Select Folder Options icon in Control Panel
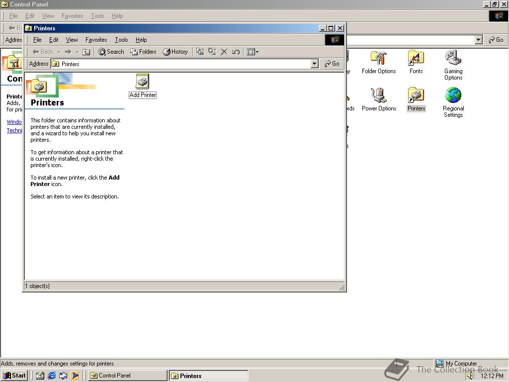This screenshot has height=382, width=509. [x=379, y=62]
